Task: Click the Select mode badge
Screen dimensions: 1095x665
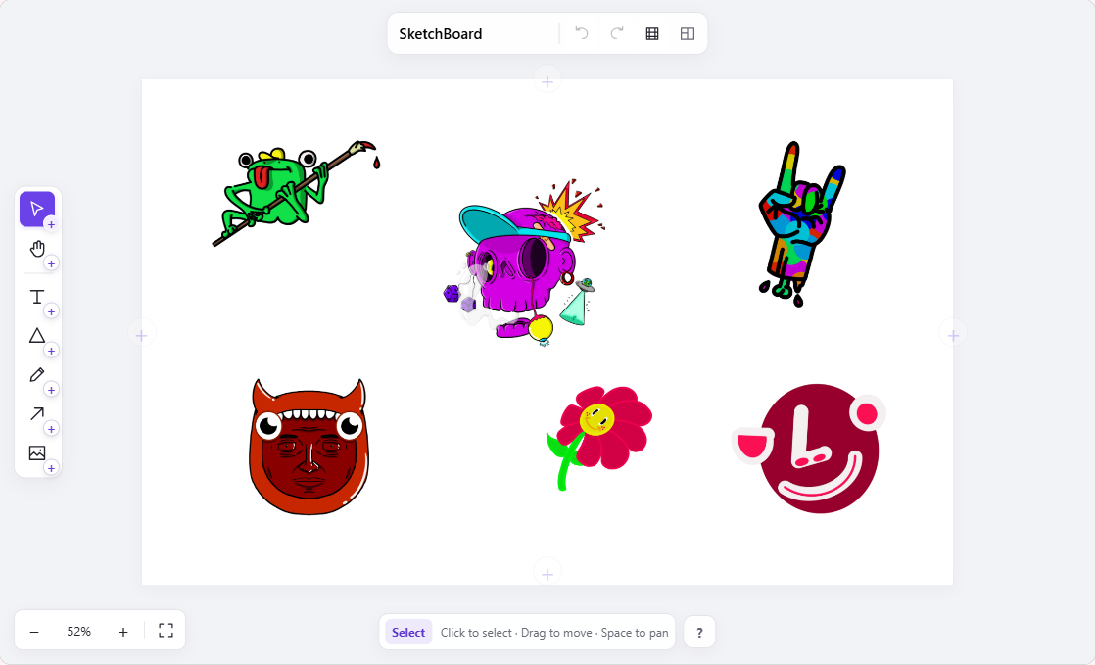Action: pos(408,632)
